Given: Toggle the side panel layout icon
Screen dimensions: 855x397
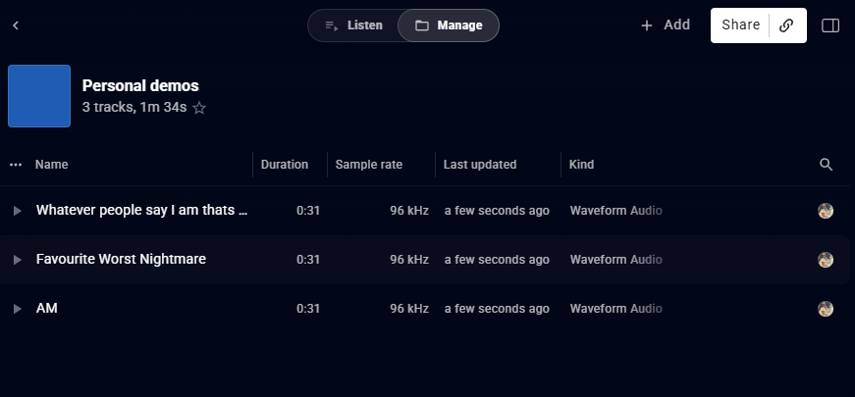Looking at the screenshot, I should 829,25.
